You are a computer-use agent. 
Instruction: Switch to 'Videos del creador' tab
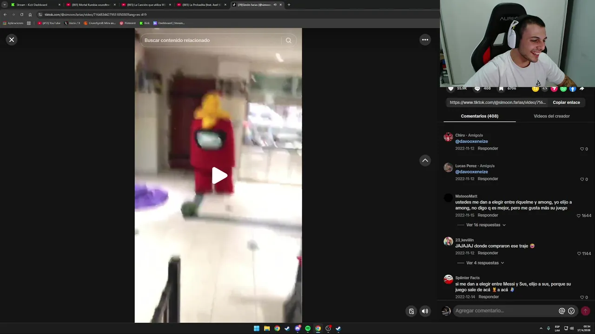[x=551, y=116]
